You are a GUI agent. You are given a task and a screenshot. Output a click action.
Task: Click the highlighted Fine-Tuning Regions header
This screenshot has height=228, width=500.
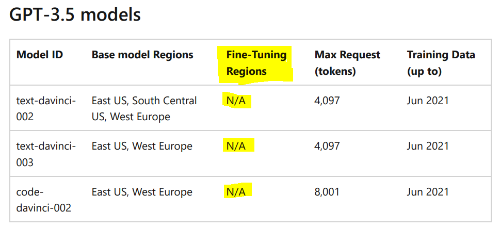pyautogui.click(x=256, y=63)
